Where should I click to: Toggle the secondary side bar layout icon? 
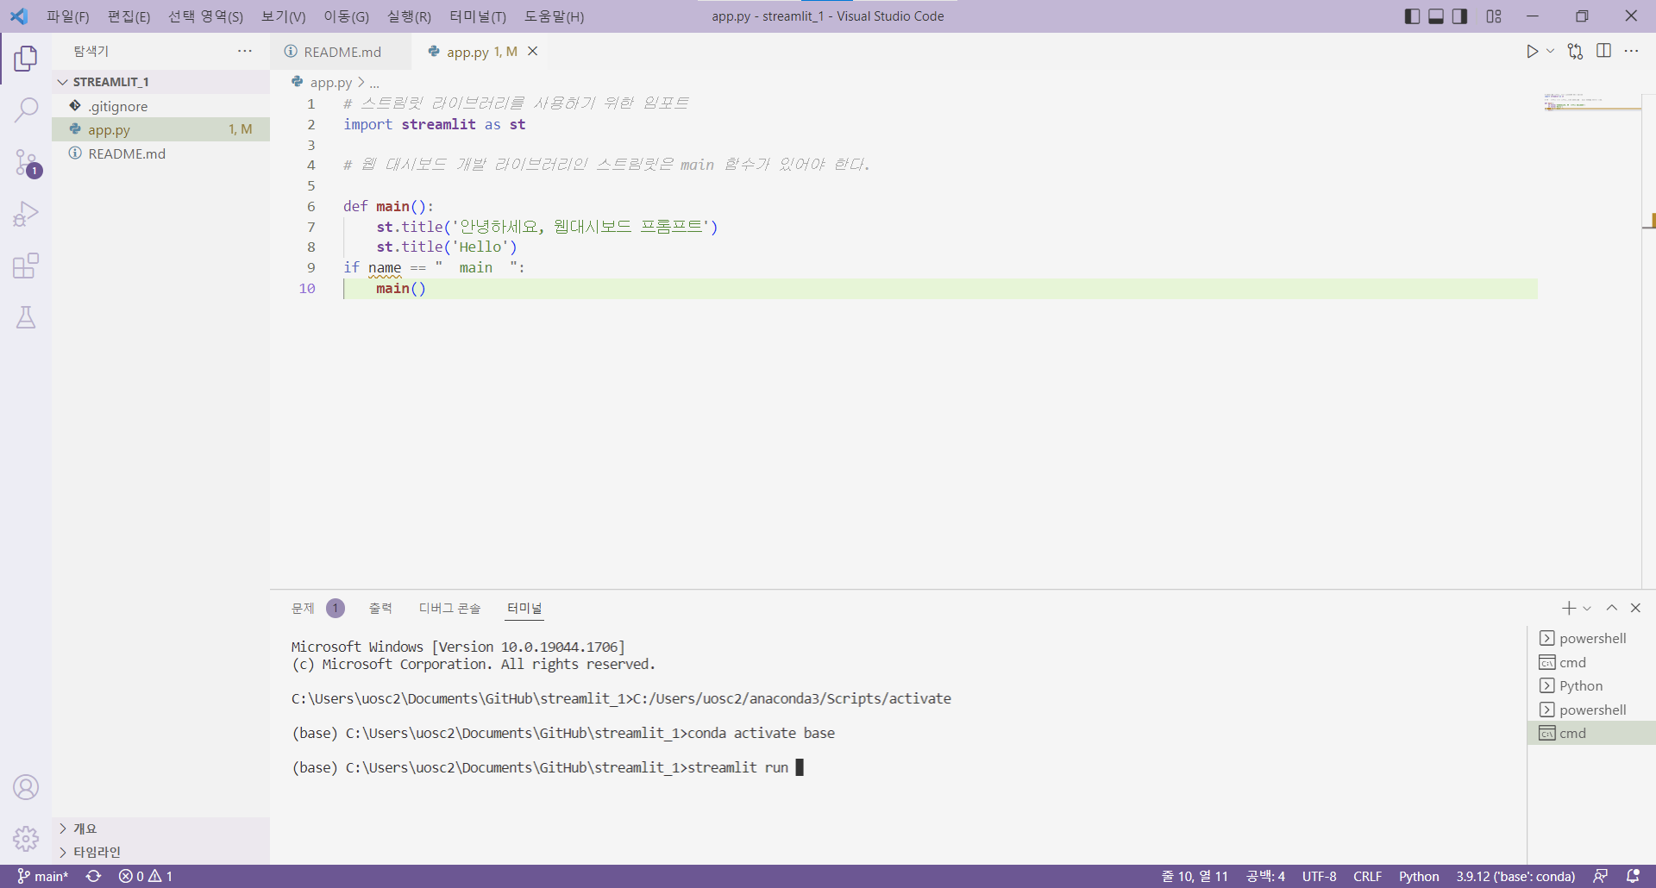point(1459,16)
